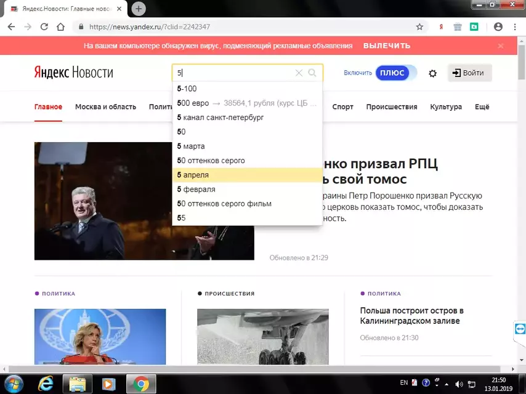Open the Windows Start menu

tap(14, 384)
